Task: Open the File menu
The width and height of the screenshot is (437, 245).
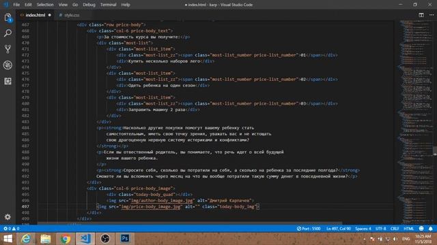Action: [x=16, y=5]
